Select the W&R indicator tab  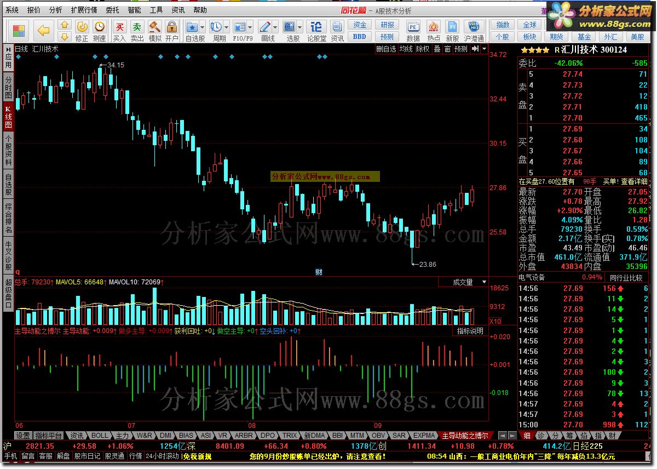click(x=145, y=436)
